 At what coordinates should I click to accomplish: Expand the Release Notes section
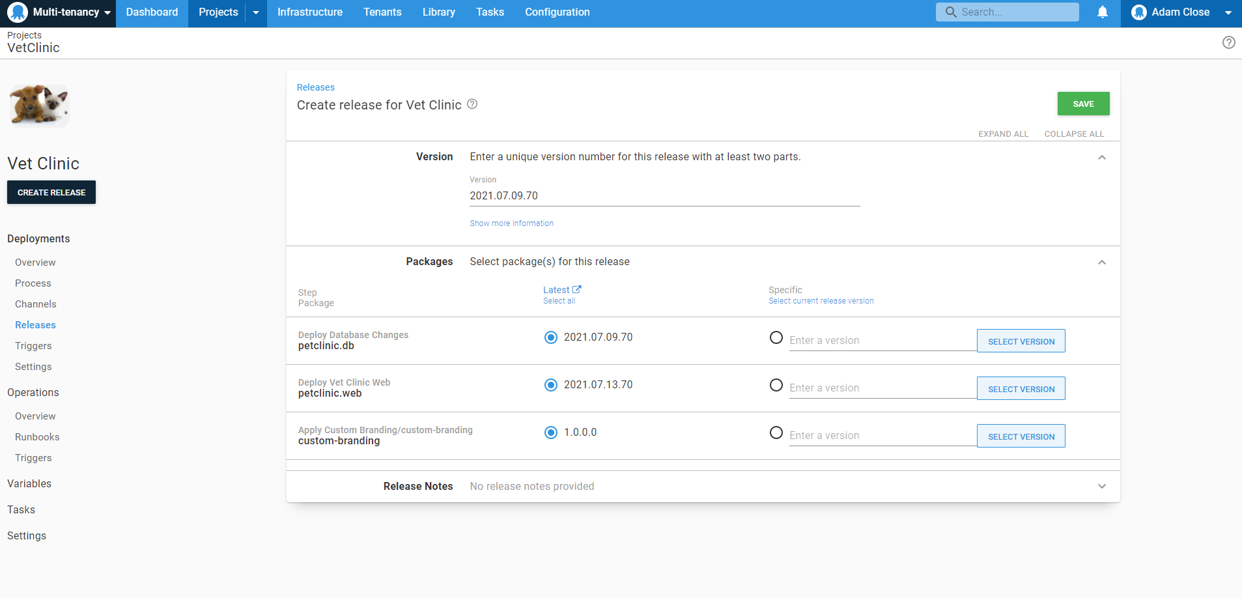tap(1101, 487)
